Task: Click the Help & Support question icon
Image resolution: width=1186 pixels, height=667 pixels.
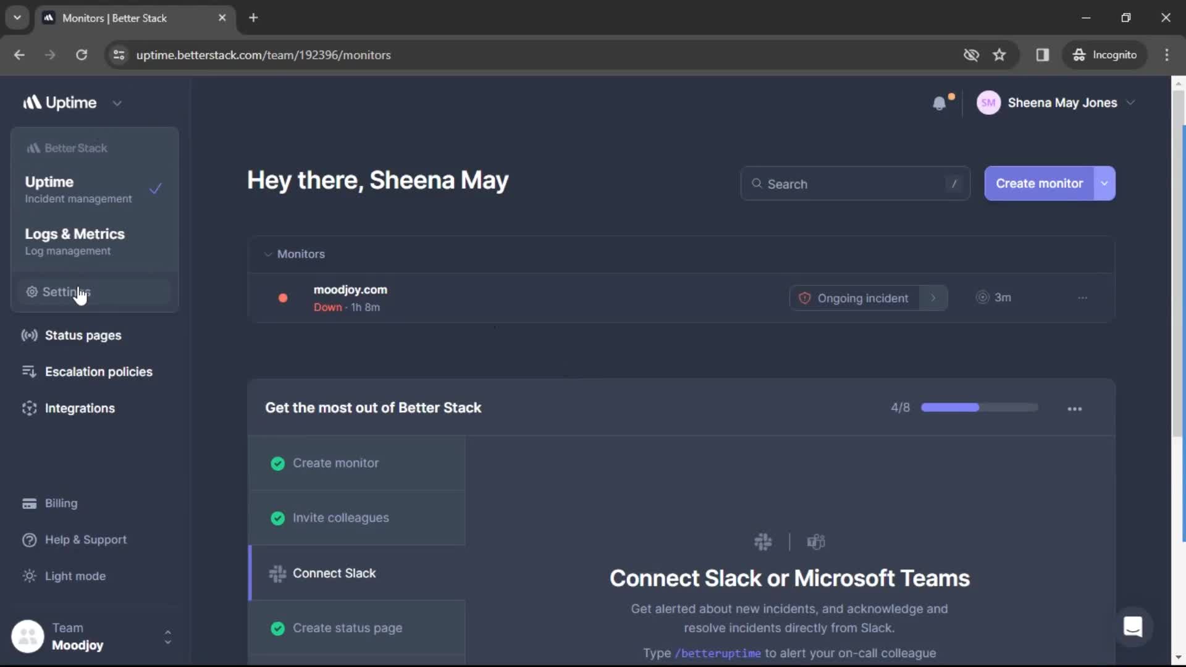Action: (29, 540)
